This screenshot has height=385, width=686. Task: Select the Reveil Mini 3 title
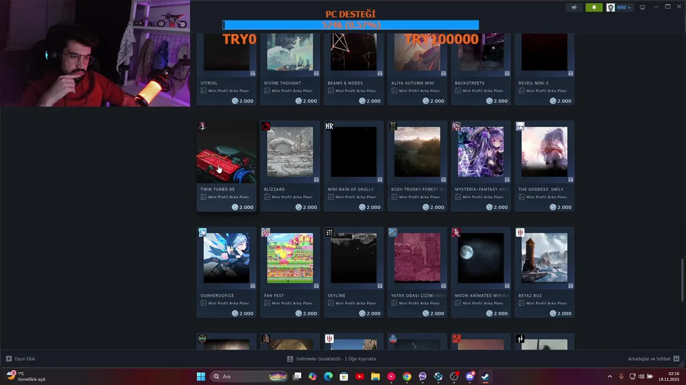533,83
